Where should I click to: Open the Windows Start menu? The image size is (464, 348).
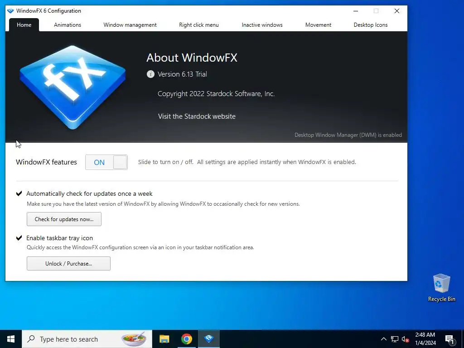point(11,339)
